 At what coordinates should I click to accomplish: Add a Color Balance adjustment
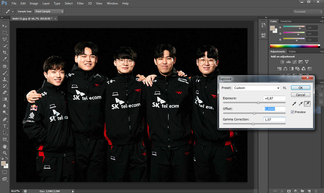click(x=285, y=69)
